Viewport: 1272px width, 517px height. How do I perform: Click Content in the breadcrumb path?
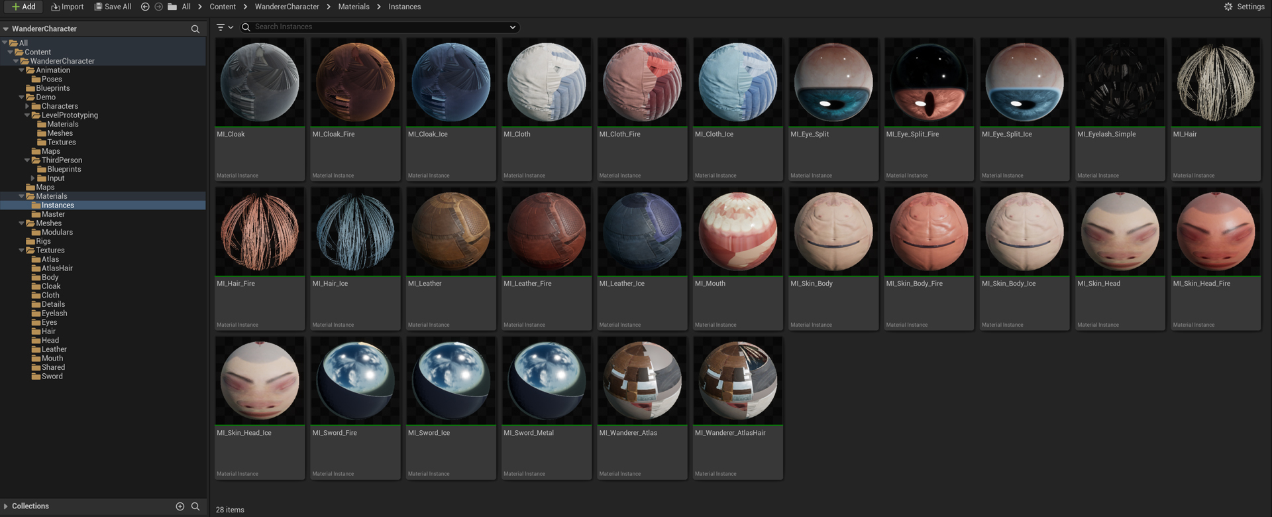tap(223, 7)
